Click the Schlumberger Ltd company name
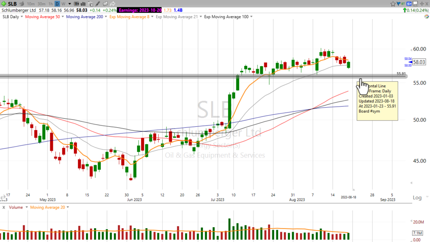The height and width of the screenshot is (242, 430). 19,10
